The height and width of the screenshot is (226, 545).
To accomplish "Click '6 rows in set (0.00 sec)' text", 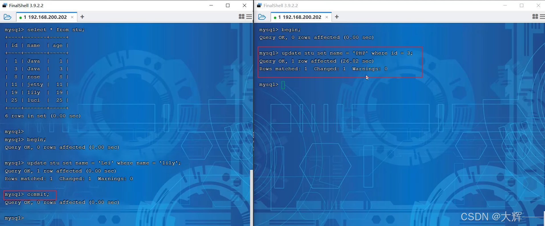I will [x=43, y=116].
